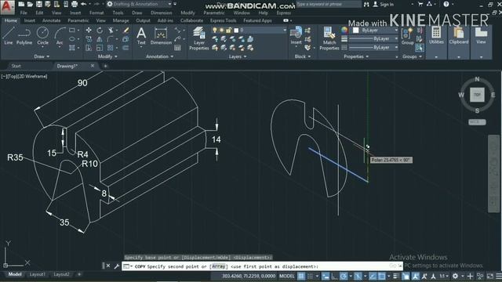
Task: Click the MODEL space status bar button
Action: 286,276
